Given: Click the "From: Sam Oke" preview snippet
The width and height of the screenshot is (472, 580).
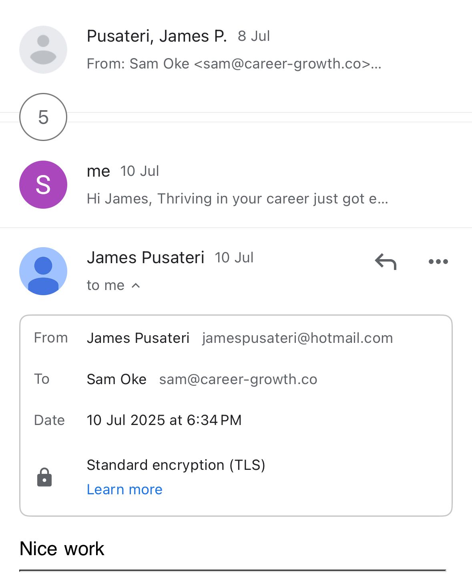Looking at the screenshot, I should 234,64.
